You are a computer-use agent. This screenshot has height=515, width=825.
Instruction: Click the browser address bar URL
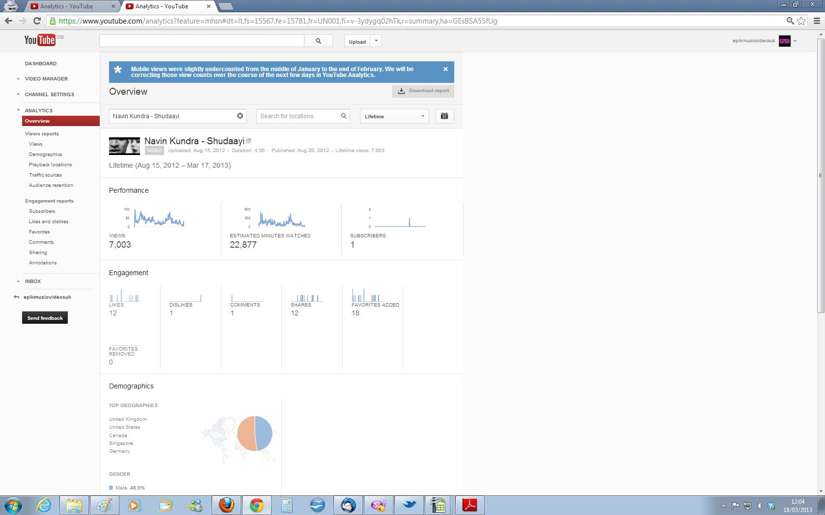(x=278, y=21)
